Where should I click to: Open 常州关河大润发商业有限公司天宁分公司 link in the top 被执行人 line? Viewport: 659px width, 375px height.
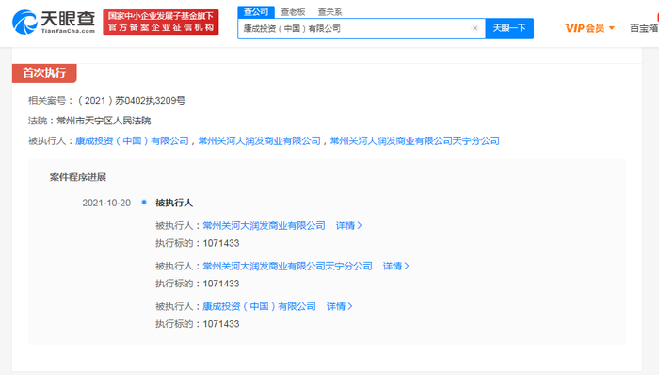(415, 140)
